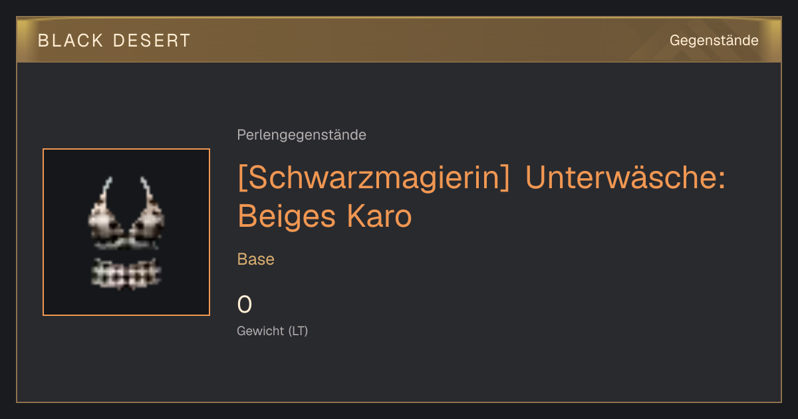
Task: Open the Perlengegenstände category label
Action: click(301, 135)
